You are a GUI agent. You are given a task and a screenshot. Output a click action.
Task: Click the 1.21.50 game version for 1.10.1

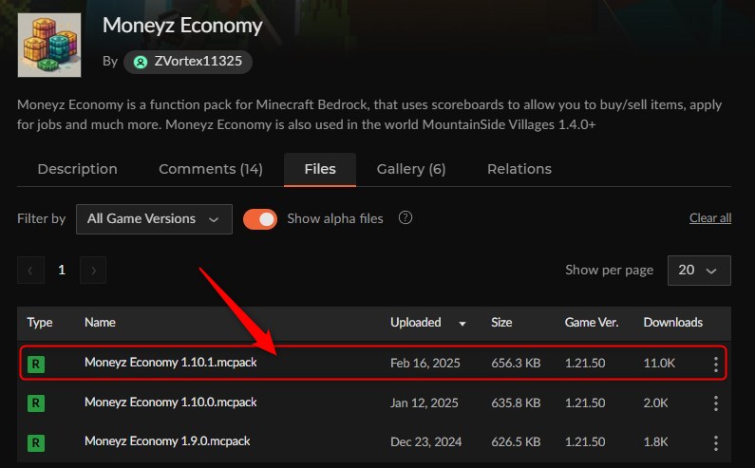pyautogui.click(x=585, y=363)
